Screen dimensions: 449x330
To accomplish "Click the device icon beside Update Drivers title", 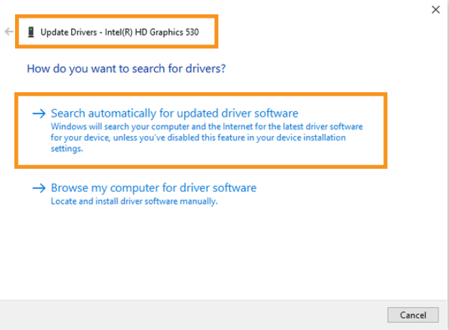I will click(31, 32).
